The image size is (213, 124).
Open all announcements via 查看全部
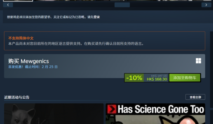pyautogui.click(x=195, y=97)
